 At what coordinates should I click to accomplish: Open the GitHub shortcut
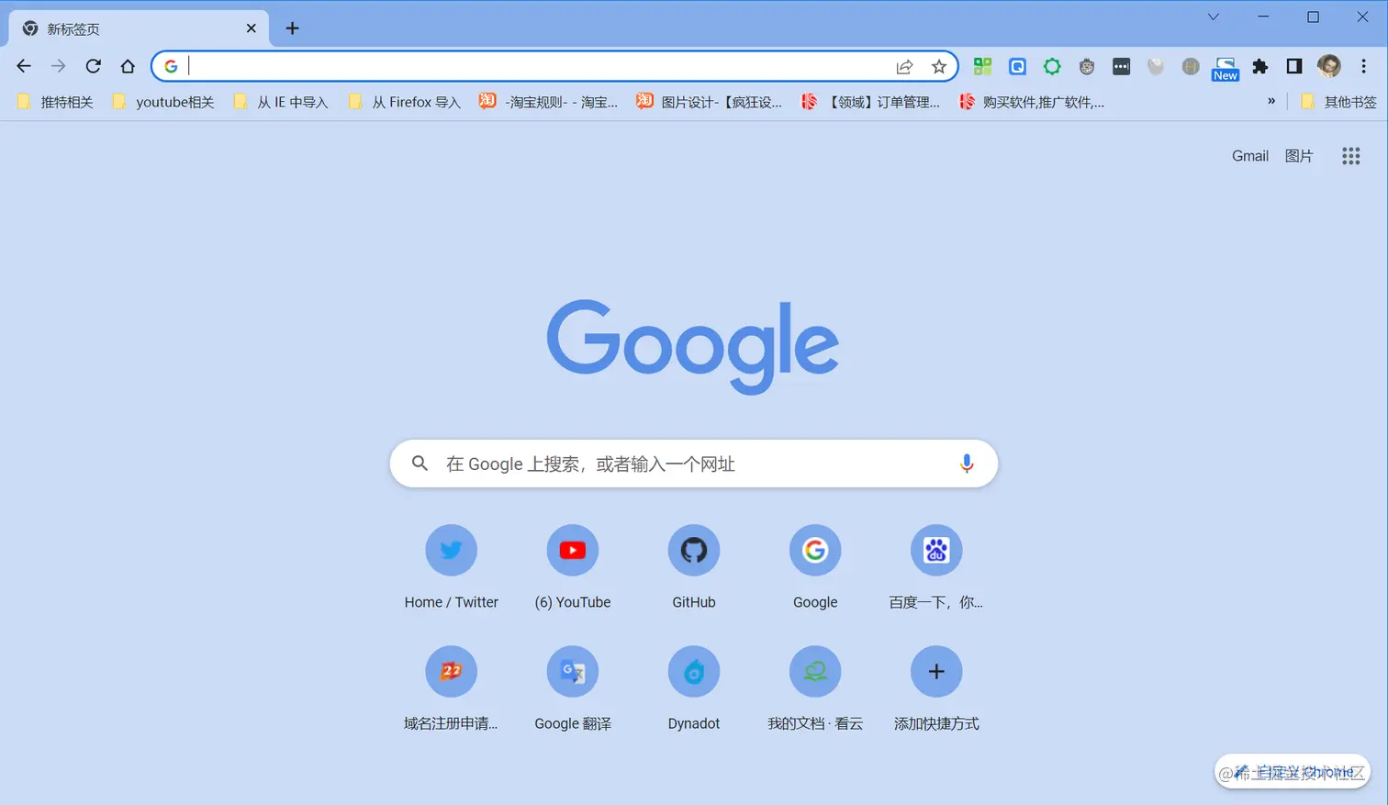tap(693, 567)
